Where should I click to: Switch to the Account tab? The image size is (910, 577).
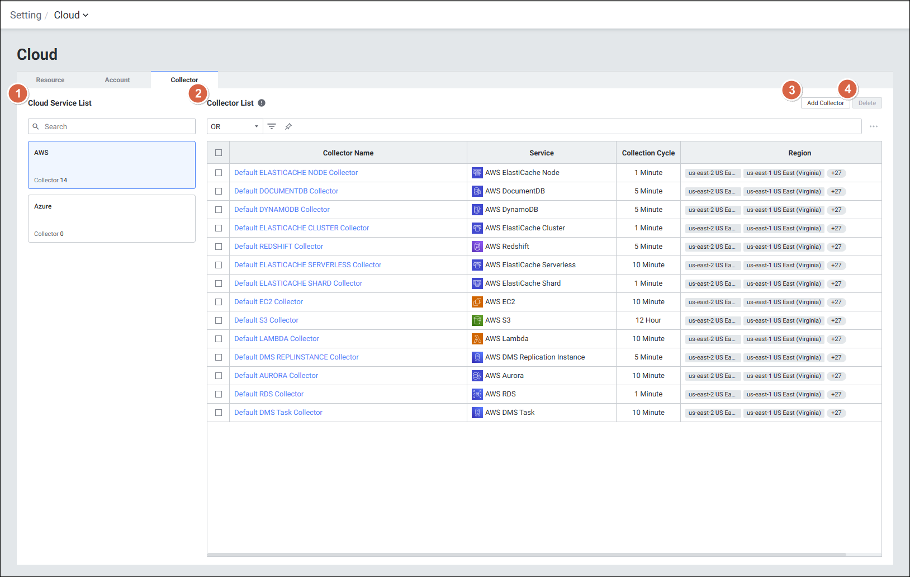pos(117,80)
